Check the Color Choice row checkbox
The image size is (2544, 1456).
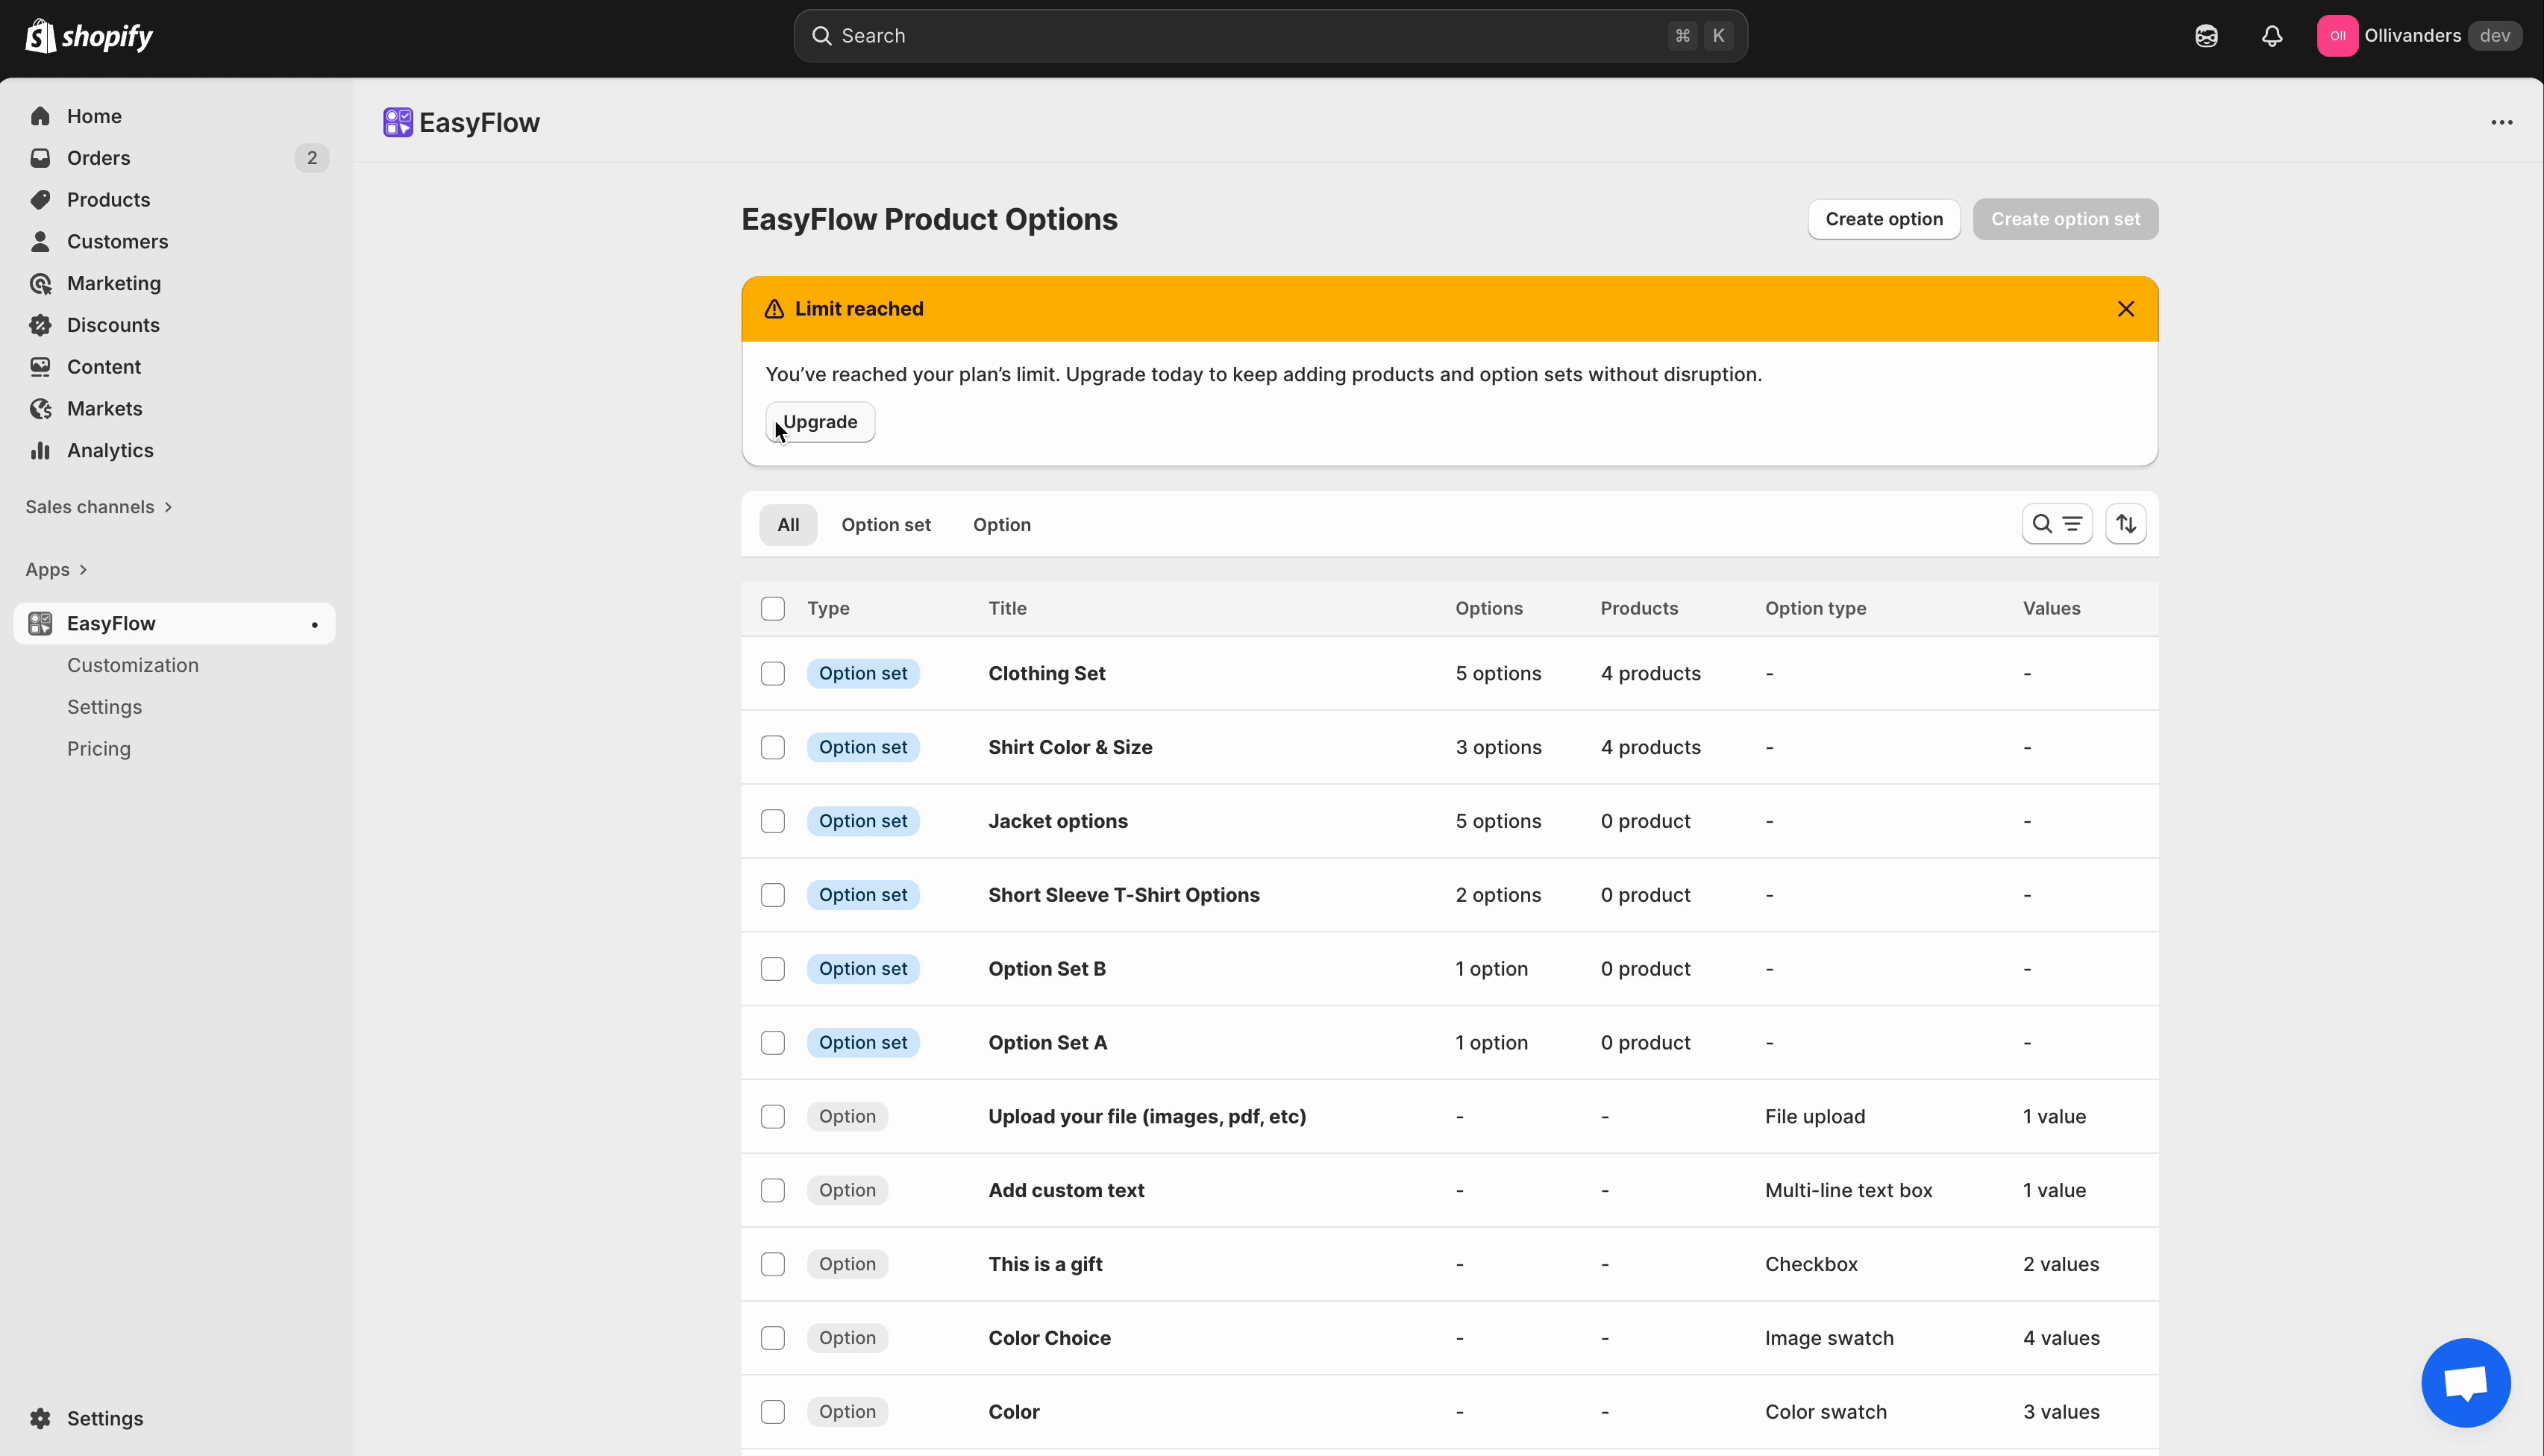(773, 1340)
